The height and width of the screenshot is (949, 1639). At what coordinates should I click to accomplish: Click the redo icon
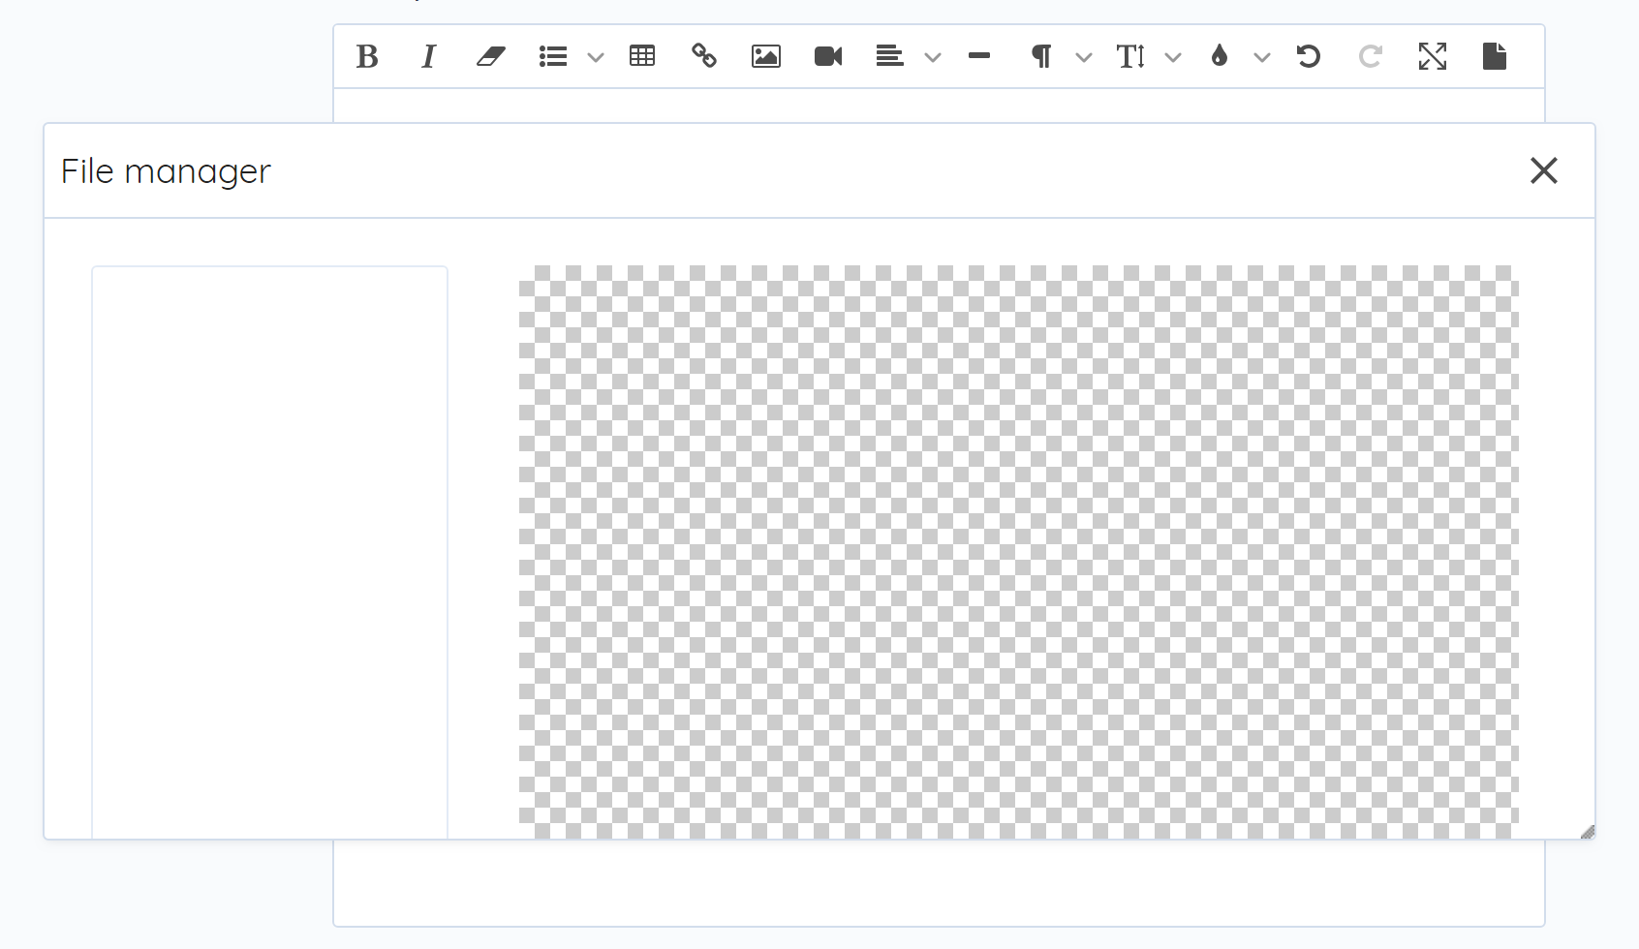click(1371, 56)
